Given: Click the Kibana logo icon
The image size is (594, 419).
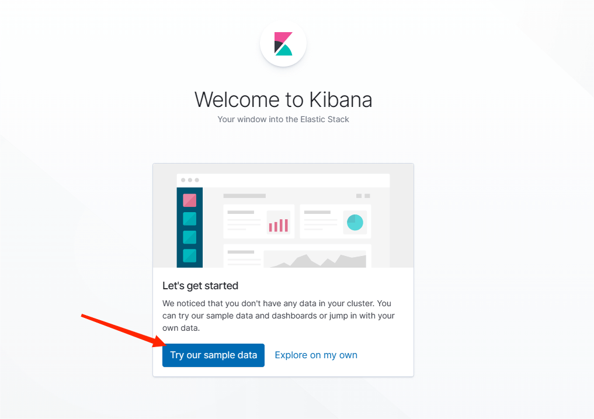Looking at the screenshot, I should (283, 44).
